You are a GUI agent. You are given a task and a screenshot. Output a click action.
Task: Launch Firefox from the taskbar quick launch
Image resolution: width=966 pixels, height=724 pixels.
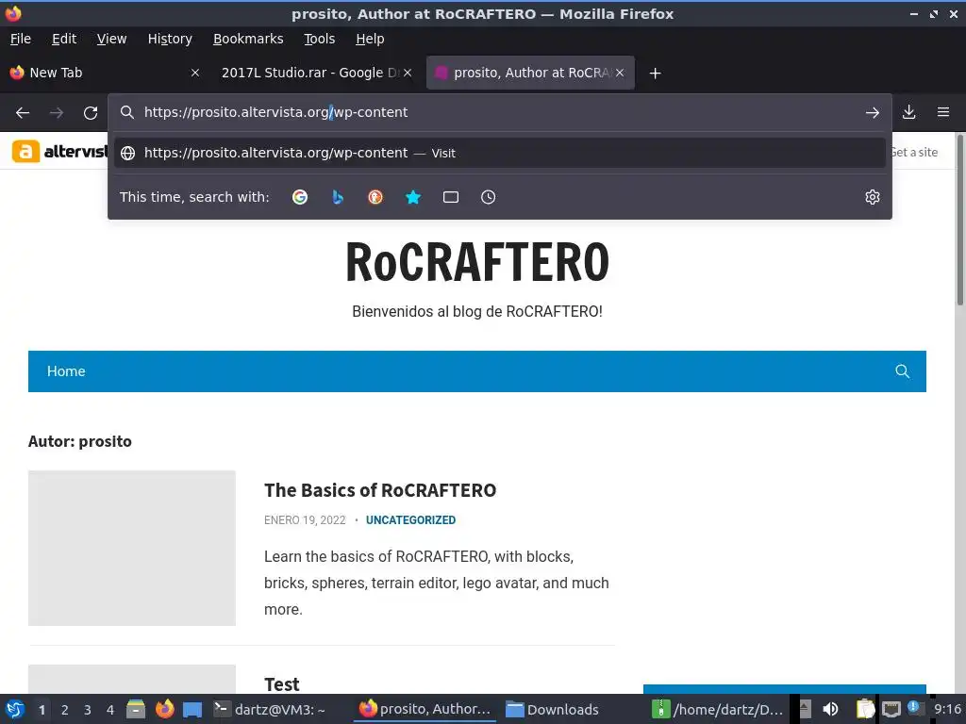[x=164, y=709]
